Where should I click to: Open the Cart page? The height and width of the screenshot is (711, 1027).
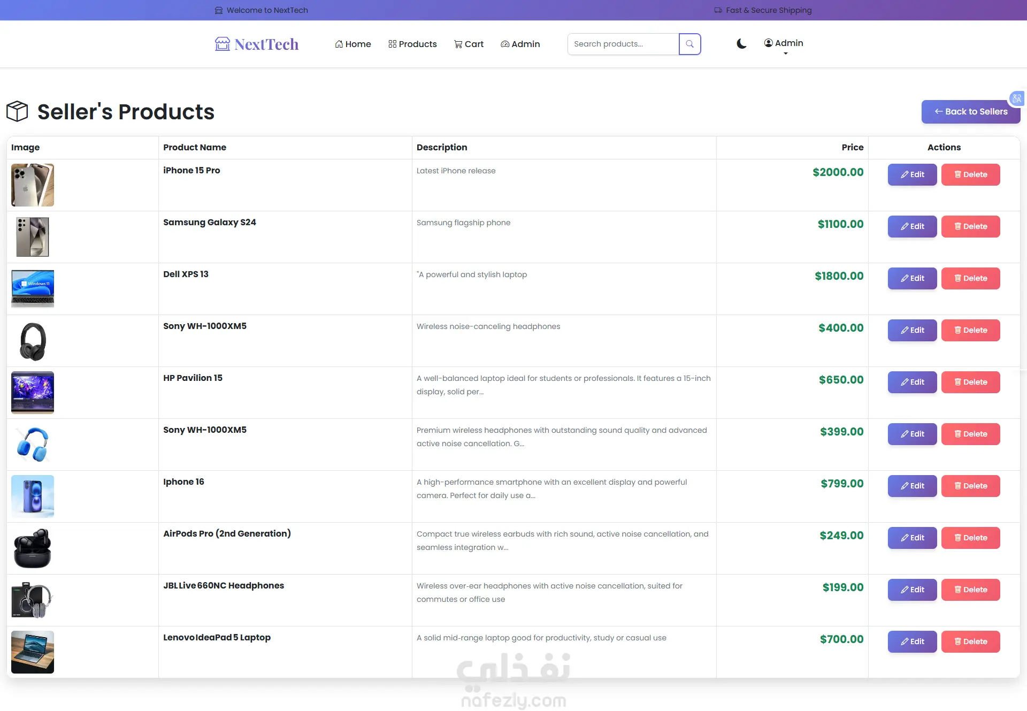click(x=469, y=44)
